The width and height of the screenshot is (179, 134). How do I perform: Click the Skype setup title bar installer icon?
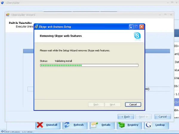[x=36, y=27]
